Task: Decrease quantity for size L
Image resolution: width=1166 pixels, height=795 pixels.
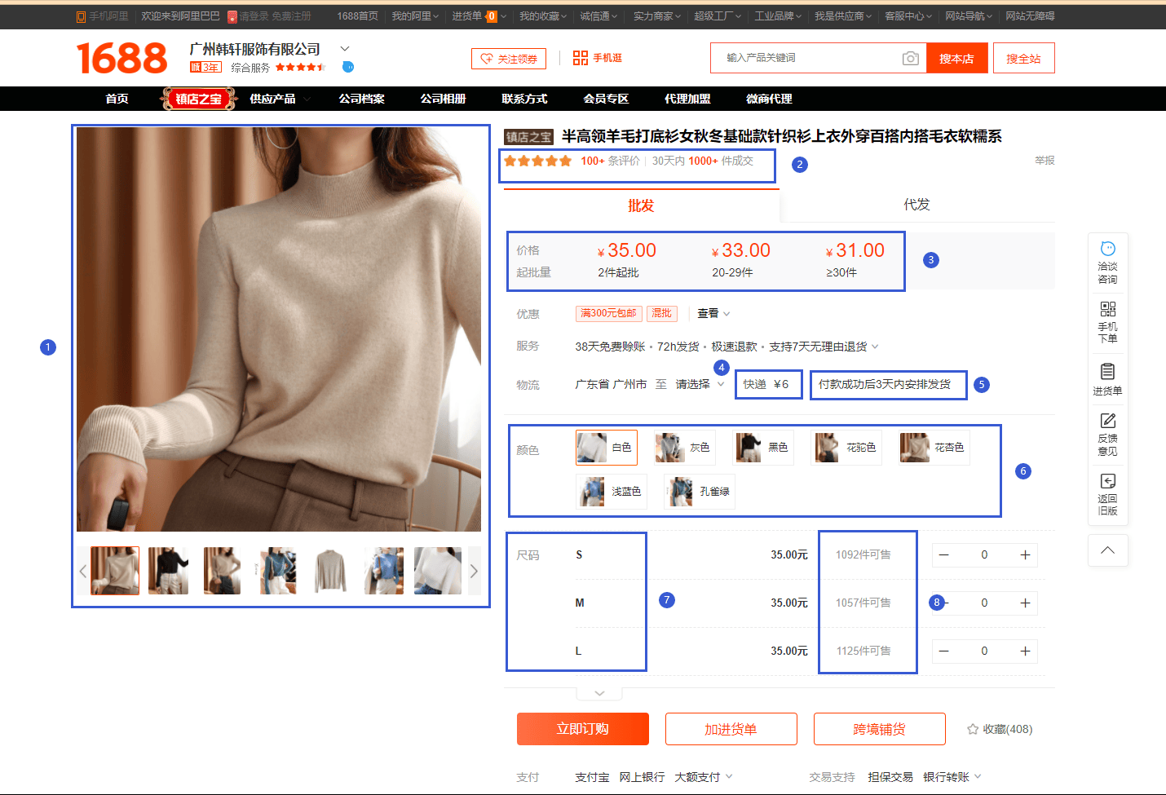Action: click(x=943, y=651)
